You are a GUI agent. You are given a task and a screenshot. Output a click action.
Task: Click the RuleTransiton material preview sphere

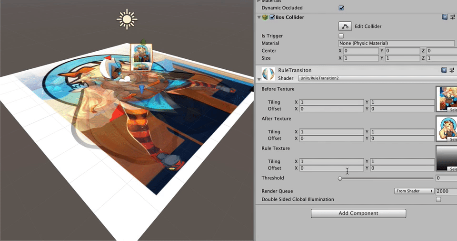pyautogui.click(x=268, y=74)
